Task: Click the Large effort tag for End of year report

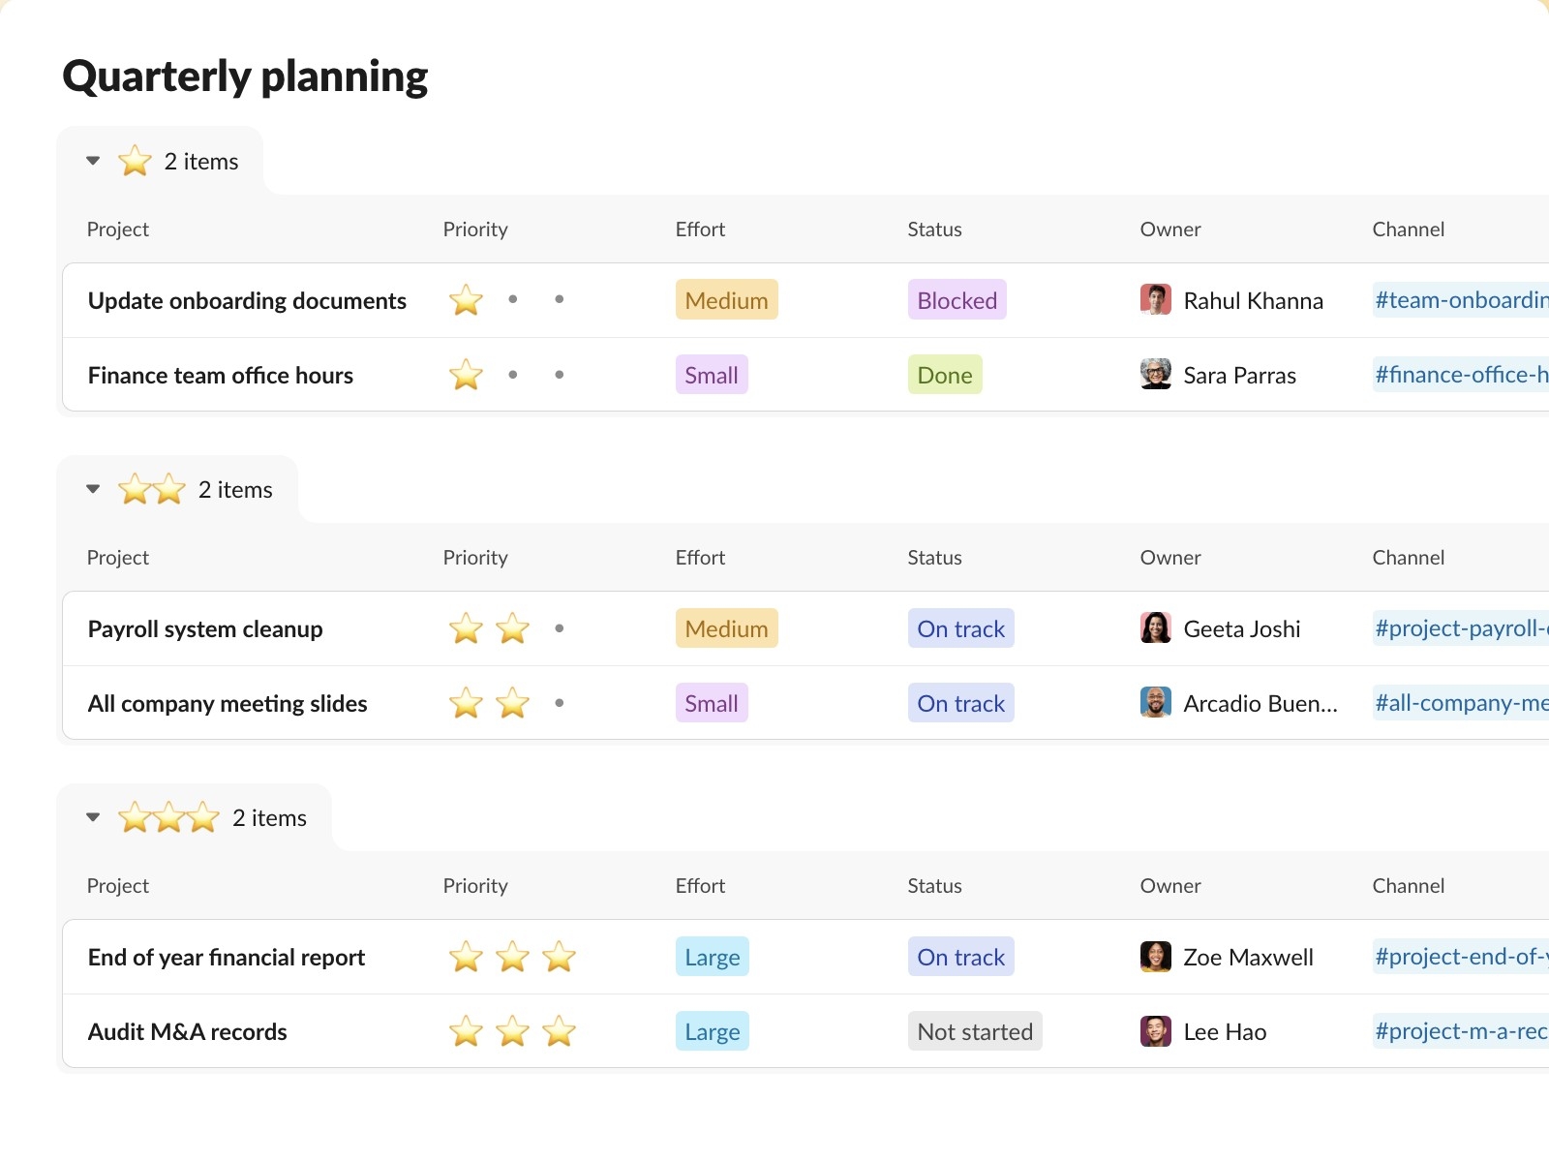Action: tap(712, 957)
